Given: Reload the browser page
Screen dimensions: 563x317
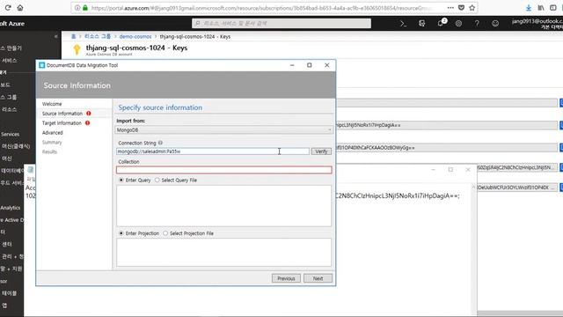Looking at the screenshot, I should tap(8, 8).
